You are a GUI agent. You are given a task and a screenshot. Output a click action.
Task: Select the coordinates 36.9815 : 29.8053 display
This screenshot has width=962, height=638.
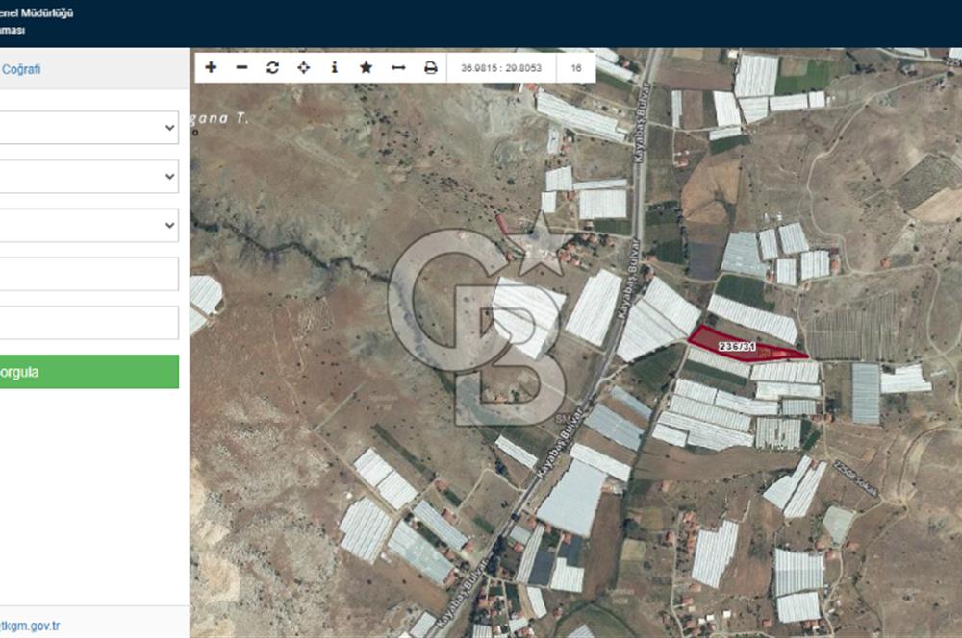coord(501,68)
